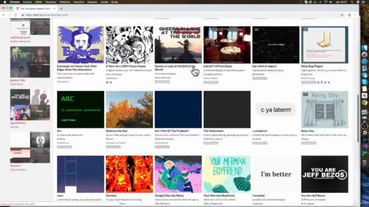Click the Embrace the Sun canyon thumbnail

[129, 109]
